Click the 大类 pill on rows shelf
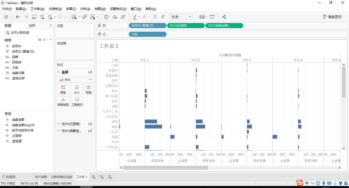Screen dimensions: 349x188 click(147, 34)
